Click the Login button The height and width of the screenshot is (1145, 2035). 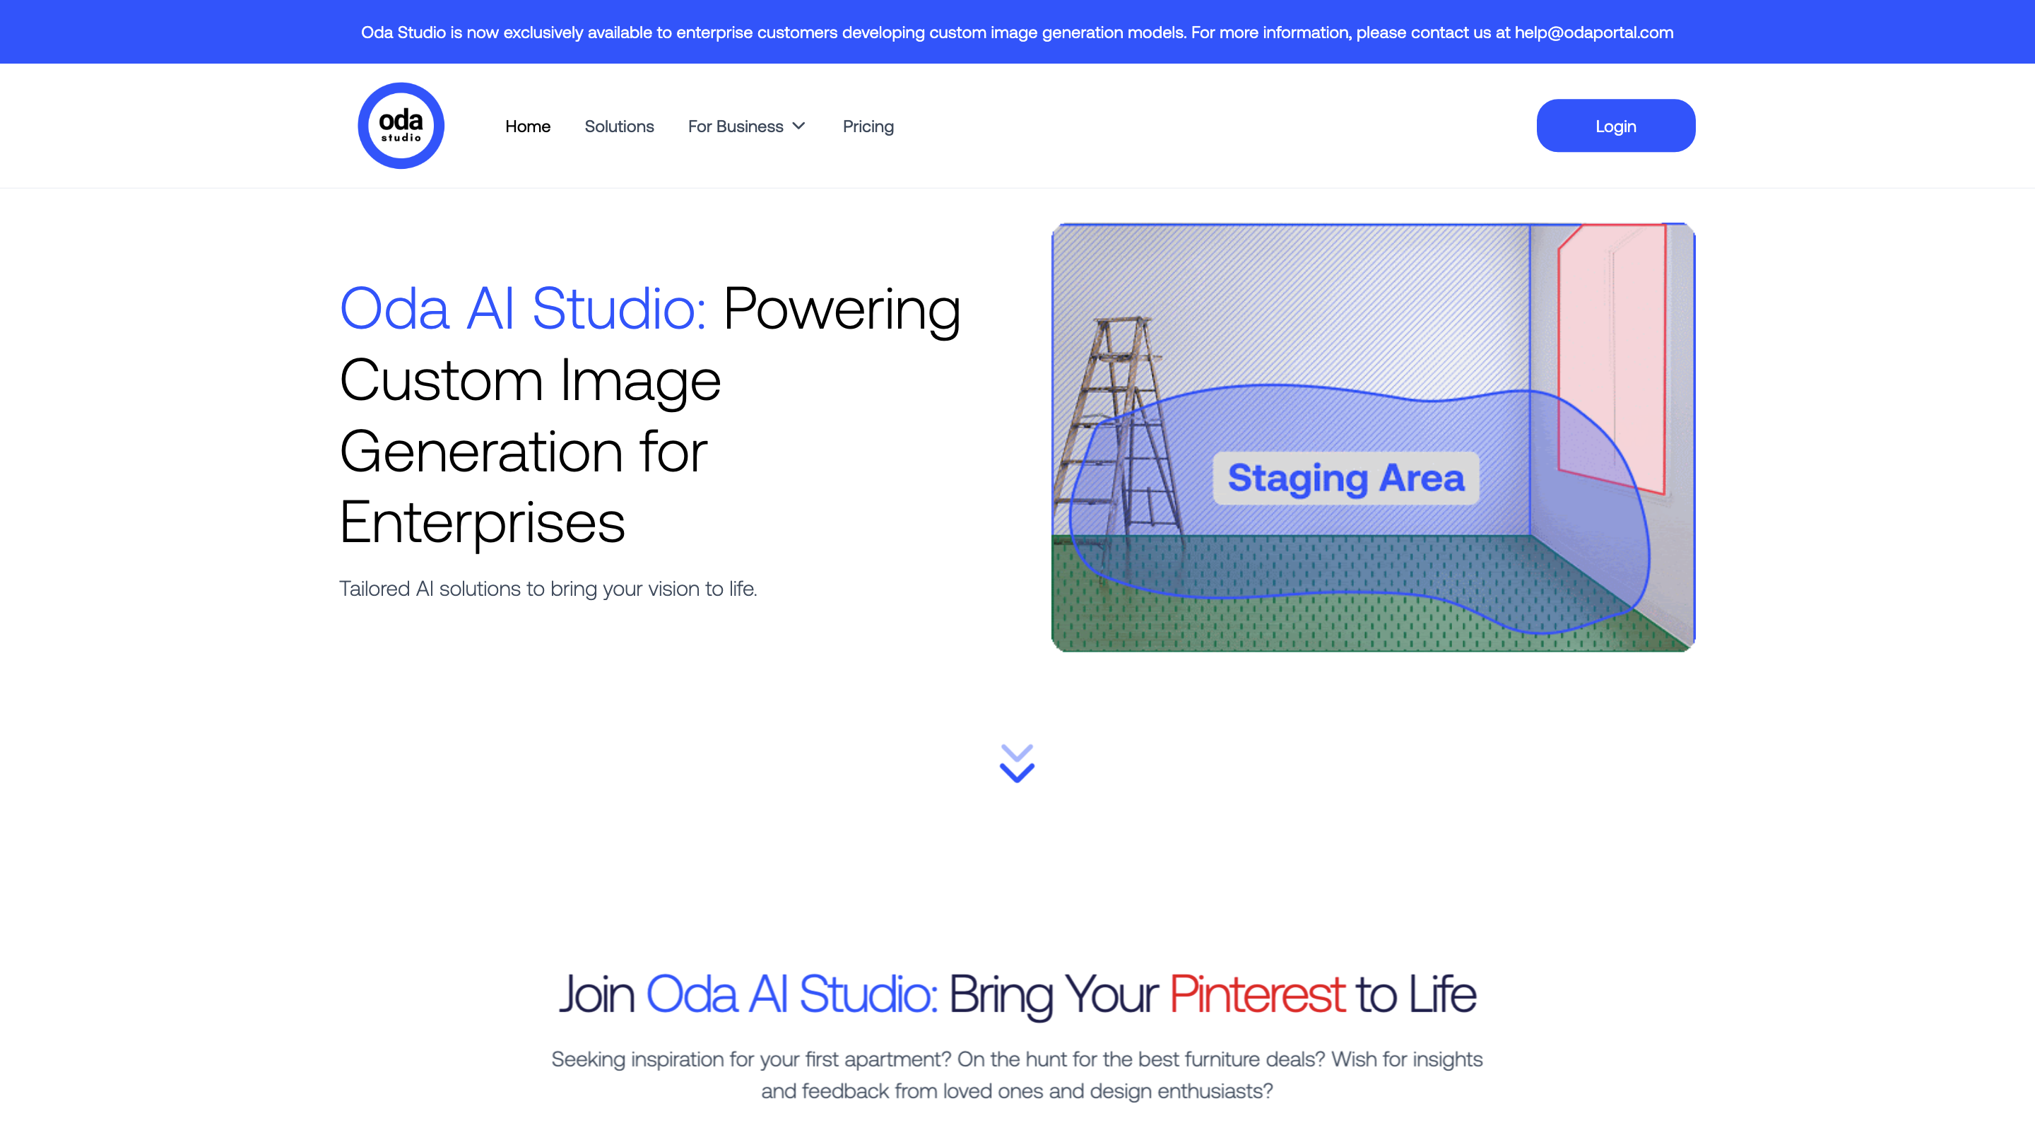(x=1615, y=125)
